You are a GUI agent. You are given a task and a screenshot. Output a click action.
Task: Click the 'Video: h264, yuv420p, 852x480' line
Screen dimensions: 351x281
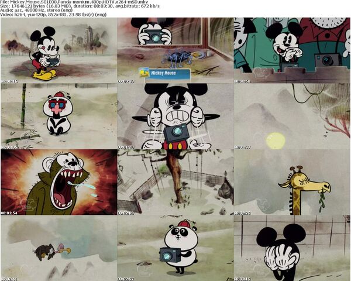53,15
